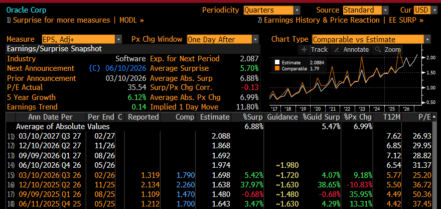This screenshot has width=441, height=209.
Task: Click the 5 Year Growth 6.12% value
Action: pos(136,97)
